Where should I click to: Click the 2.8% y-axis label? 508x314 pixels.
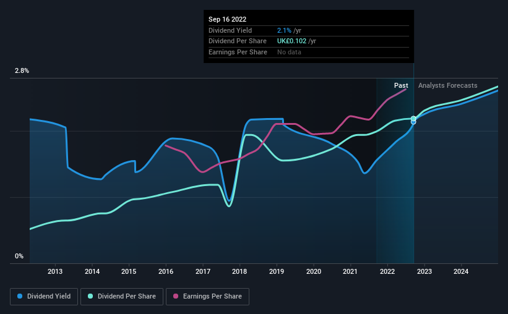[x=22, y=70]
